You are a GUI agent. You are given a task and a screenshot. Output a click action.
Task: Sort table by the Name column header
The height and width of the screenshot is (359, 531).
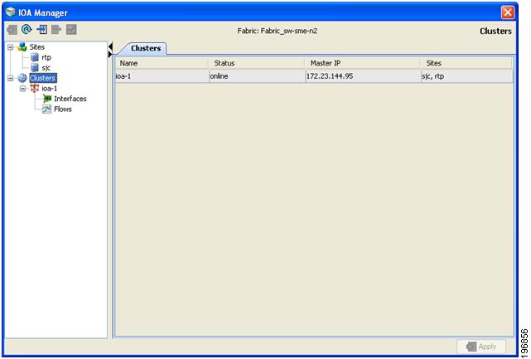(162, 63)
